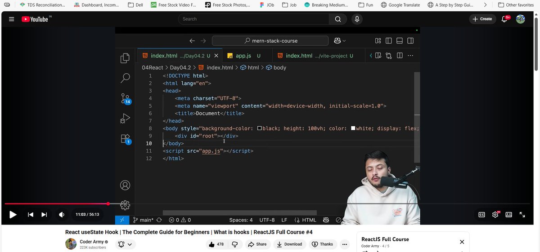Open the Google Translate bookmark

[x=400, y=5]
